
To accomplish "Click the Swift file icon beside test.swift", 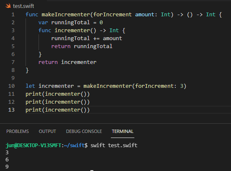I will pyautogui.click(x=8, y=6).
